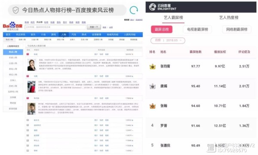Select the 网络剧霸屏榜 button

[x=236, y=29]
